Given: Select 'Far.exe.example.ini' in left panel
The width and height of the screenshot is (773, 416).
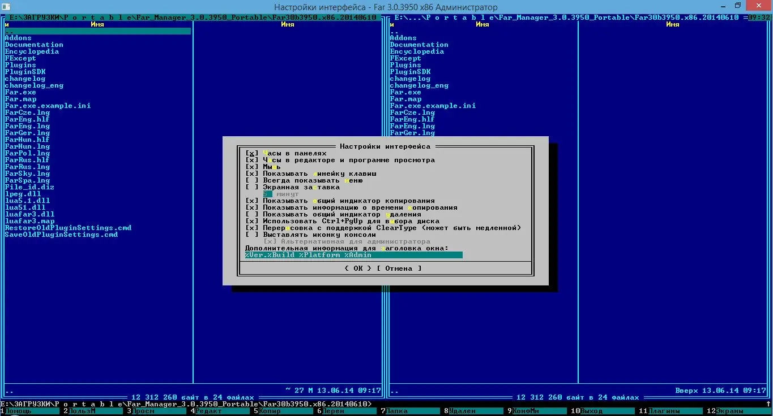Looking at the screenshot, I should [48, 106].
